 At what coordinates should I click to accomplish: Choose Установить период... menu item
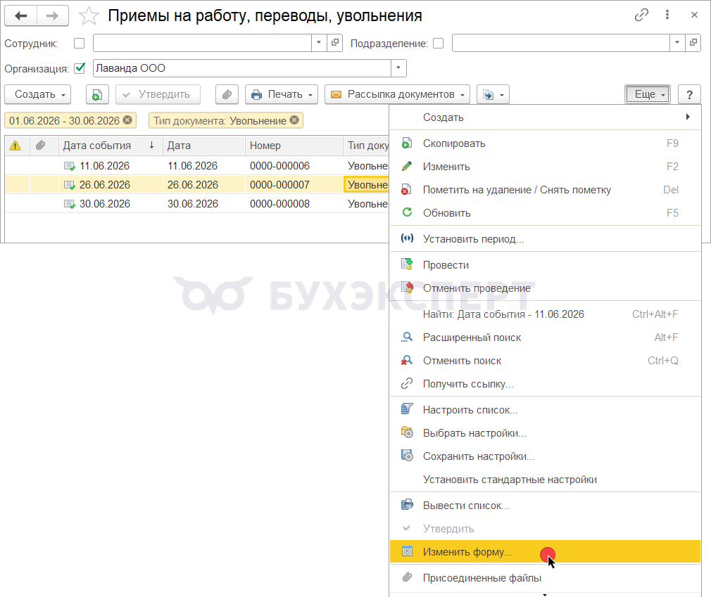[545, 239]
